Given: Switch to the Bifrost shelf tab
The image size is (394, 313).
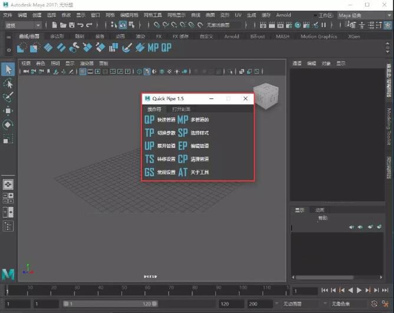Looking at the screenshot, I should [x=258, y=37].
